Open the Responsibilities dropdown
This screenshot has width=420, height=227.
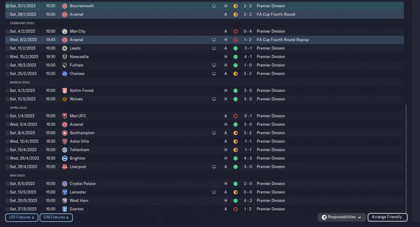coord(342,217)
